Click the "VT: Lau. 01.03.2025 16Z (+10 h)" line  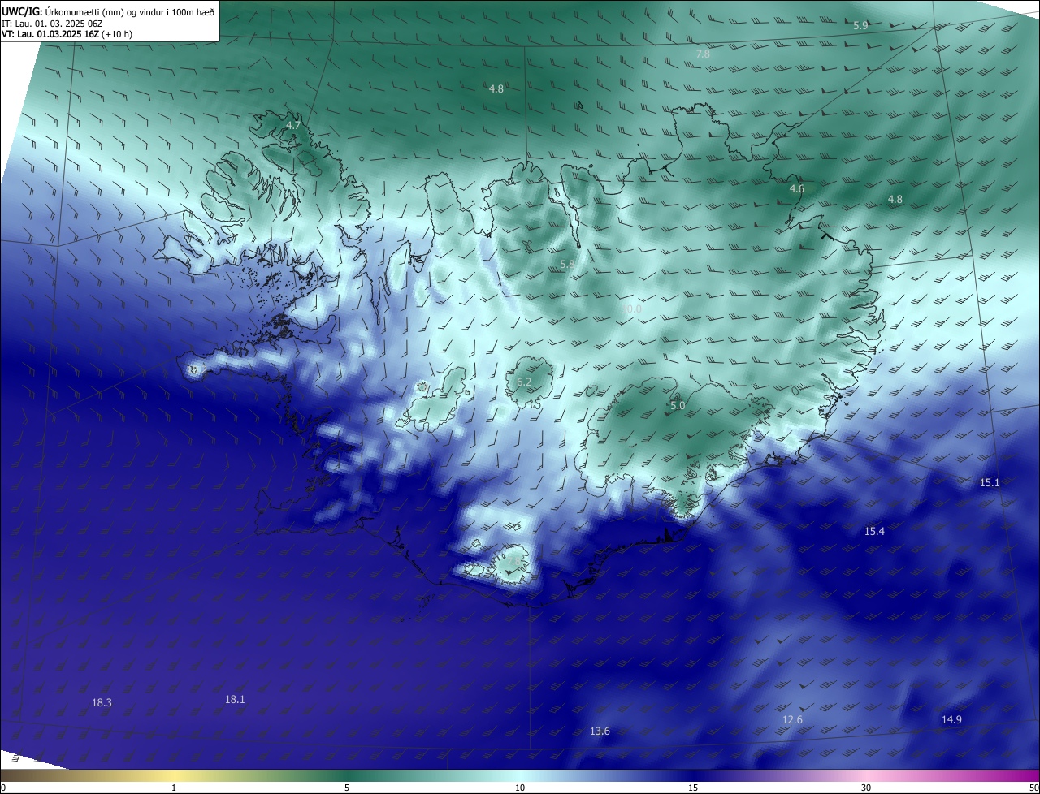(x=67, y=34)
